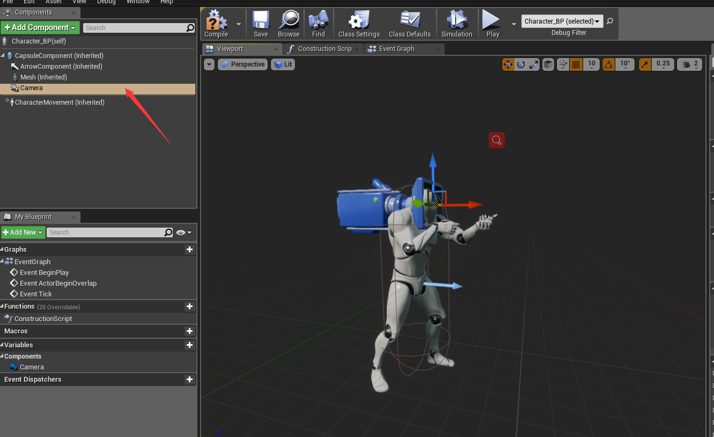714x437 pixels.
Task: Toggle snap to grid in viewport
Action: (576, 64)
